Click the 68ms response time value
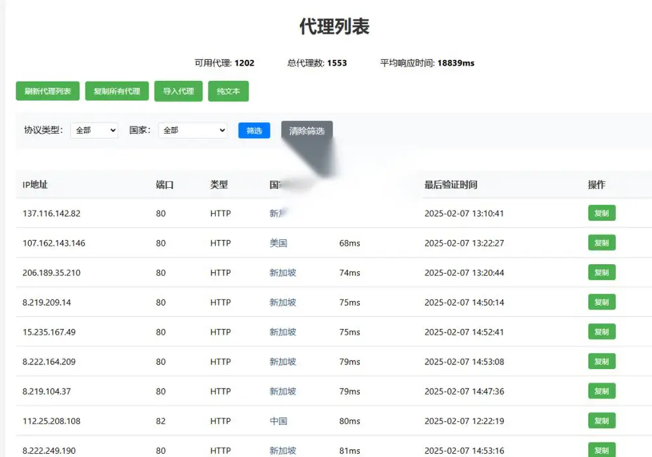Screen dimensions: 652x457 pos(349,243)
